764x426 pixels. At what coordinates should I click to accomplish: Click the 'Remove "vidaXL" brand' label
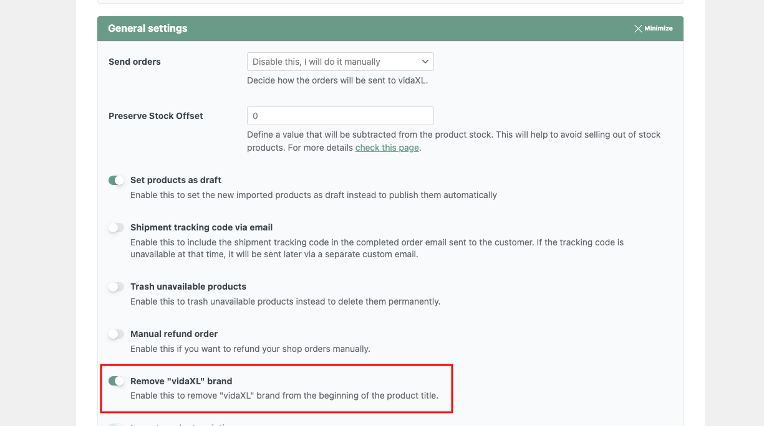181,381
